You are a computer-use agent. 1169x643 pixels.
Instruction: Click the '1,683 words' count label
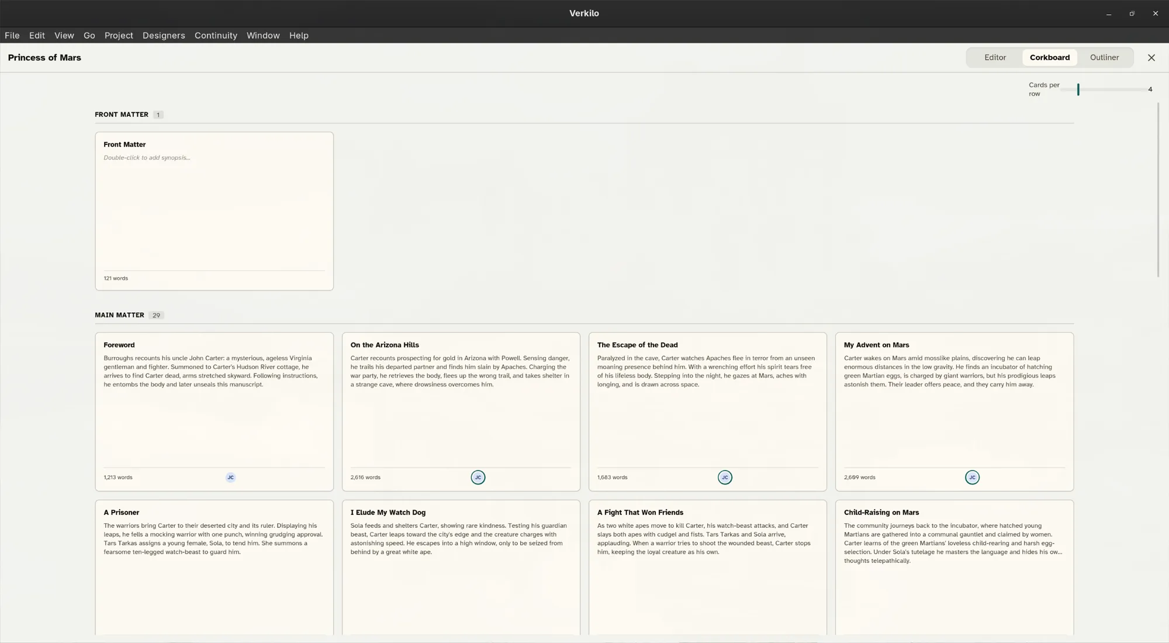612,478
